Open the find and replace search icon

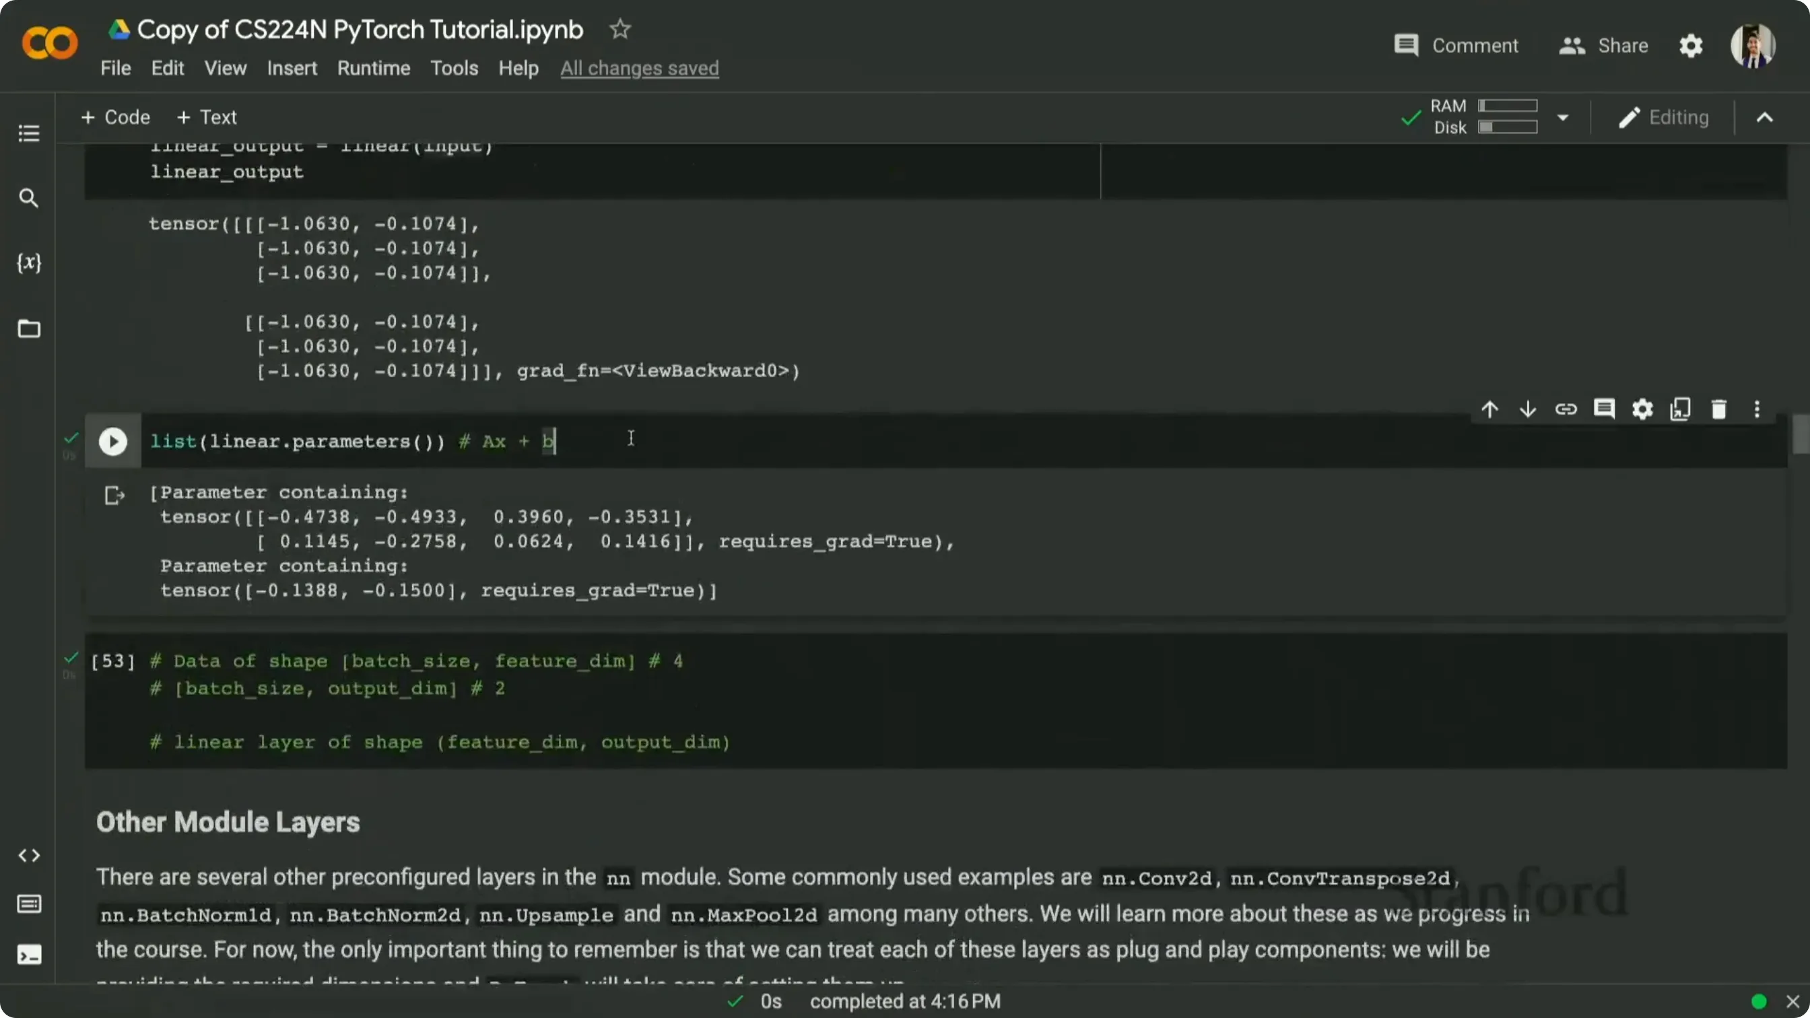click(x=29, y=198)
